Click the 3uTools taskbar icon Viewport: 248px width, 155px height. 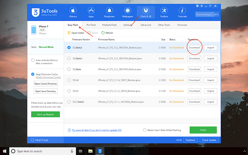coord(100,151)
